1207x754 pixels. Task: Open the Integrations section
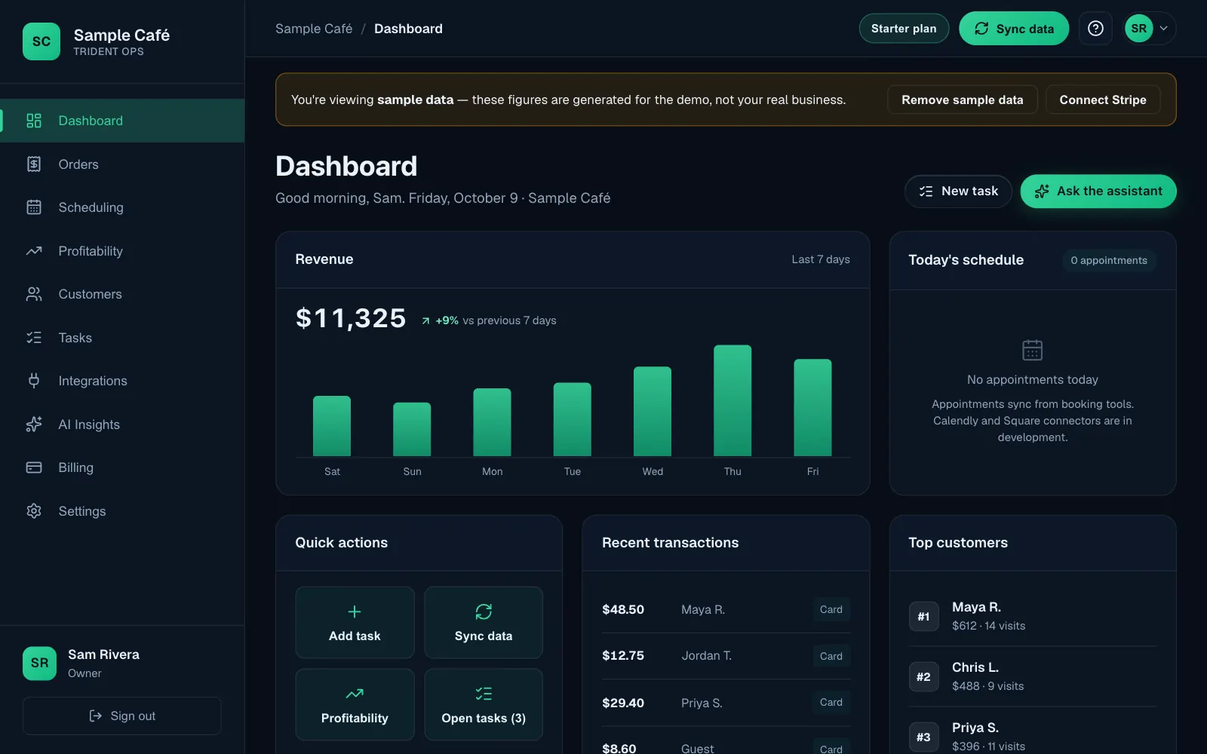point(122,381)
